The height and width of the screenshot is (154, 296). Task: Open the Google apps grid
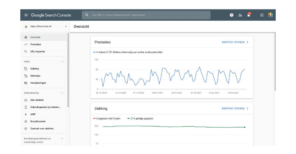coord(262,15)
